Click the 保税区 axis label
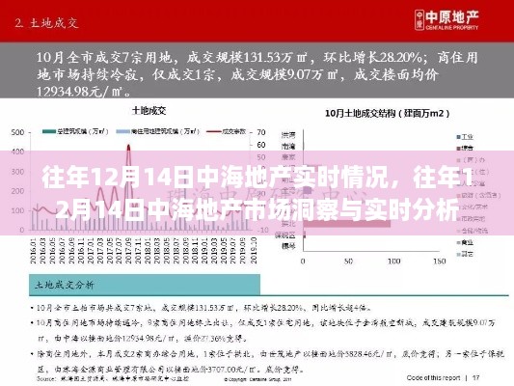Screen dimensions: 514x386 click(x=284, y=234)
